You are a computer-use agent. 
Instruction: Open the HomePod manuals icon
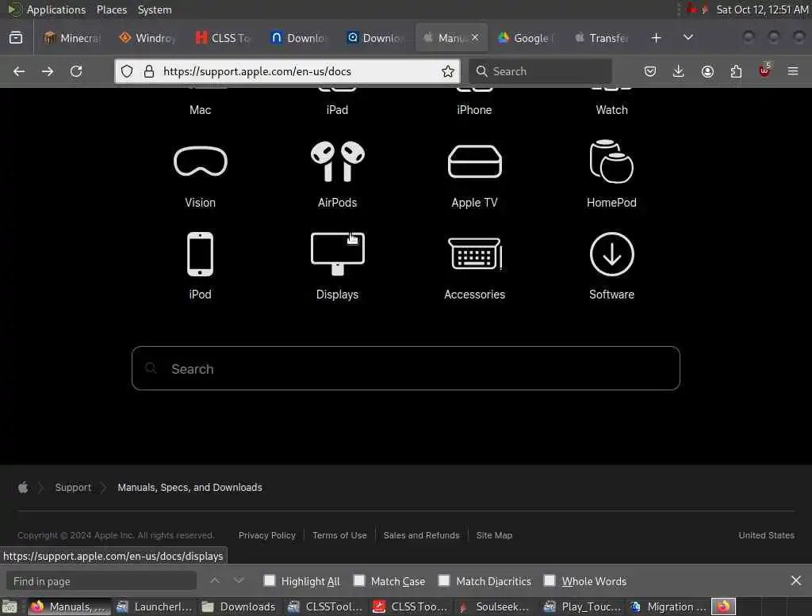(611, 162)
